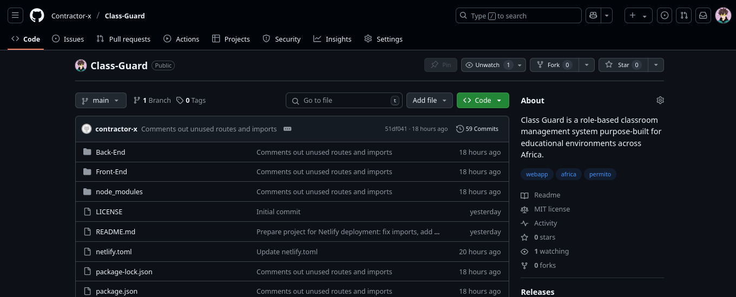736x297 pixels.
Task: Open the Activity link
Action: coord(539,223)
